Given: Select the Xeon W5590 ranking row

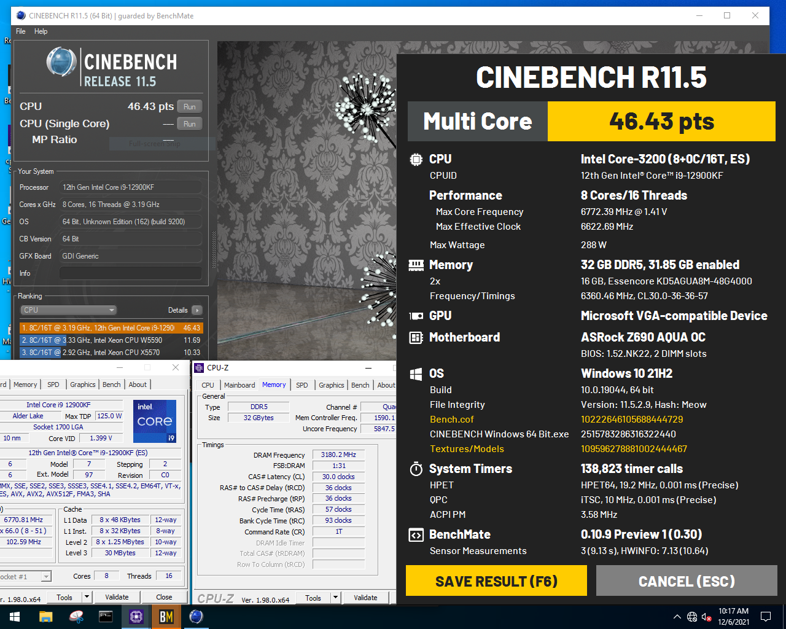Looking at the screenshot, I should 111,340.
